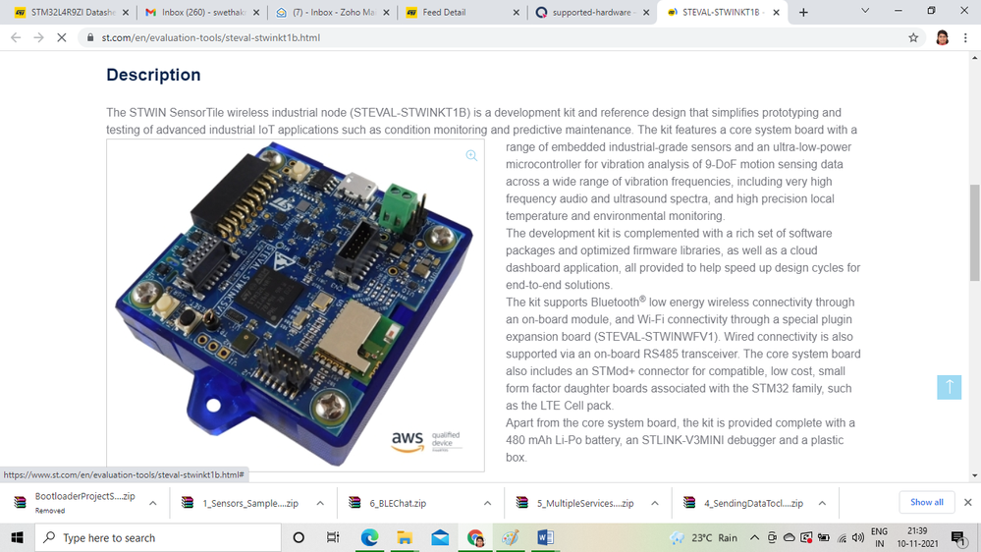Open a new browser tab
Viewport: 981px width, 552px height.
[803, 13]
